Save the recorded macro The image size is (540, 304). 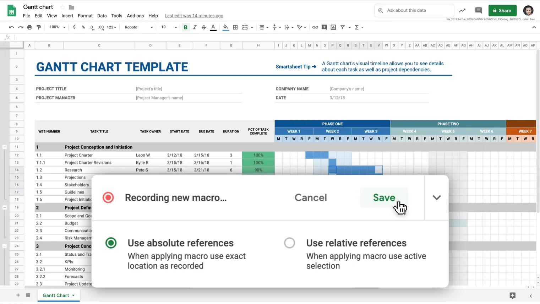click(384, 197)
